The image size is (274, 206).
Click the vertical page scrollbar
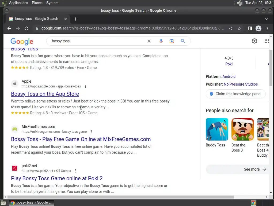pos(271,68)
